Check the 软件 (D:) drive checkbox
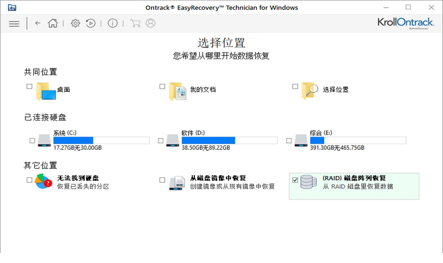The width and height of the screenshot is (443, 263). click(161, 140)
